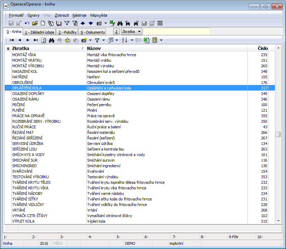Open the Nástroje menu
This screenshot has height=249, width=286.
(79, 15)
